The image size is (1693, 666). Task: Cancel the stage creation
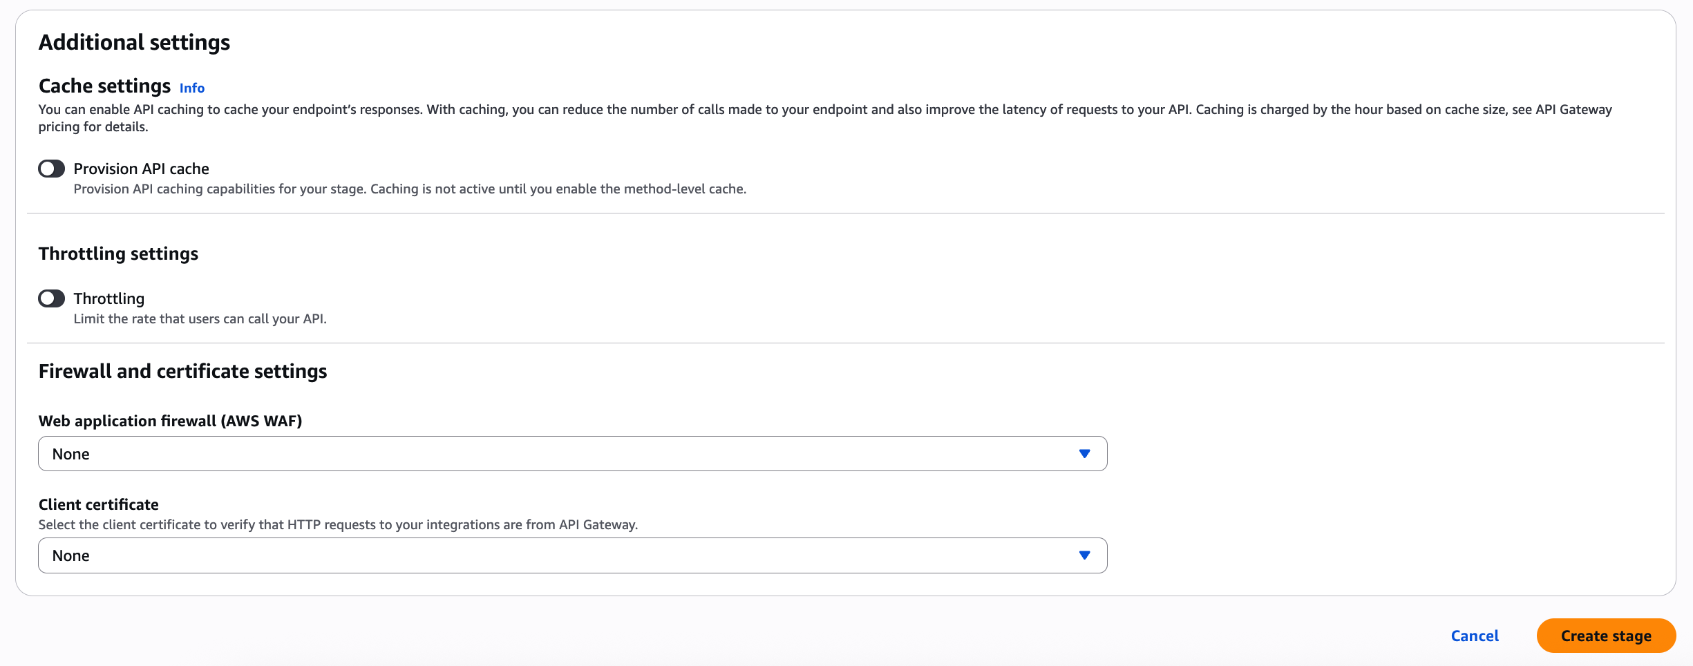click(x=1475, y=636)
